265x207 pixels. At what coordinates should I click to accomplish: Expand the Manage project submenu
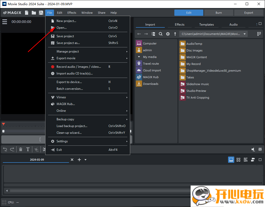pos(88,51)
